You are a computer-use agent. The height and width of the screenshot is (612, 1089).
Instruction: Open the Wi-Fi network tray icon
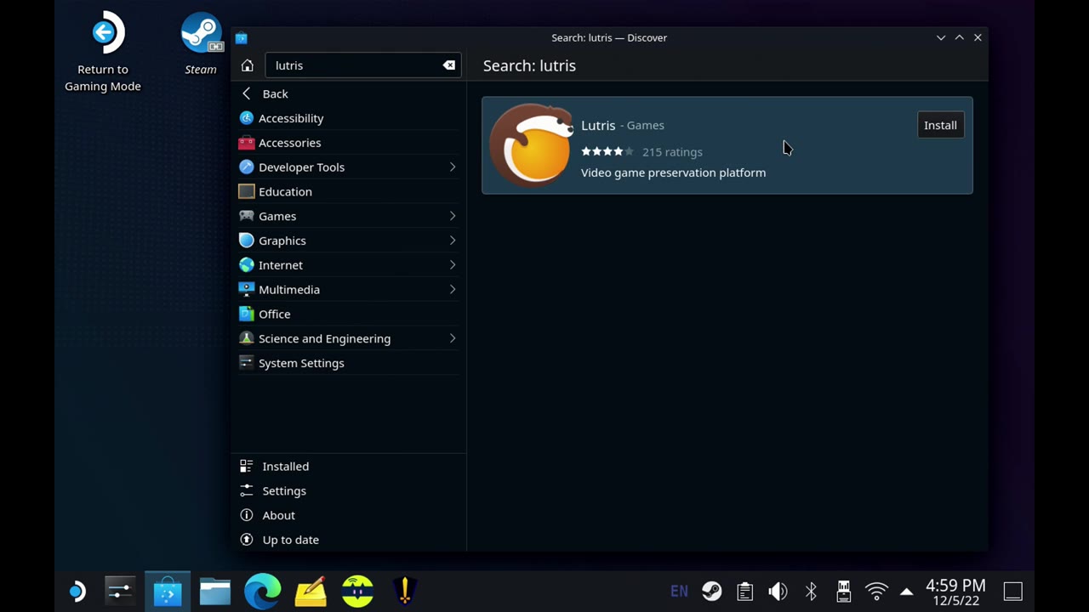[876, 591]
